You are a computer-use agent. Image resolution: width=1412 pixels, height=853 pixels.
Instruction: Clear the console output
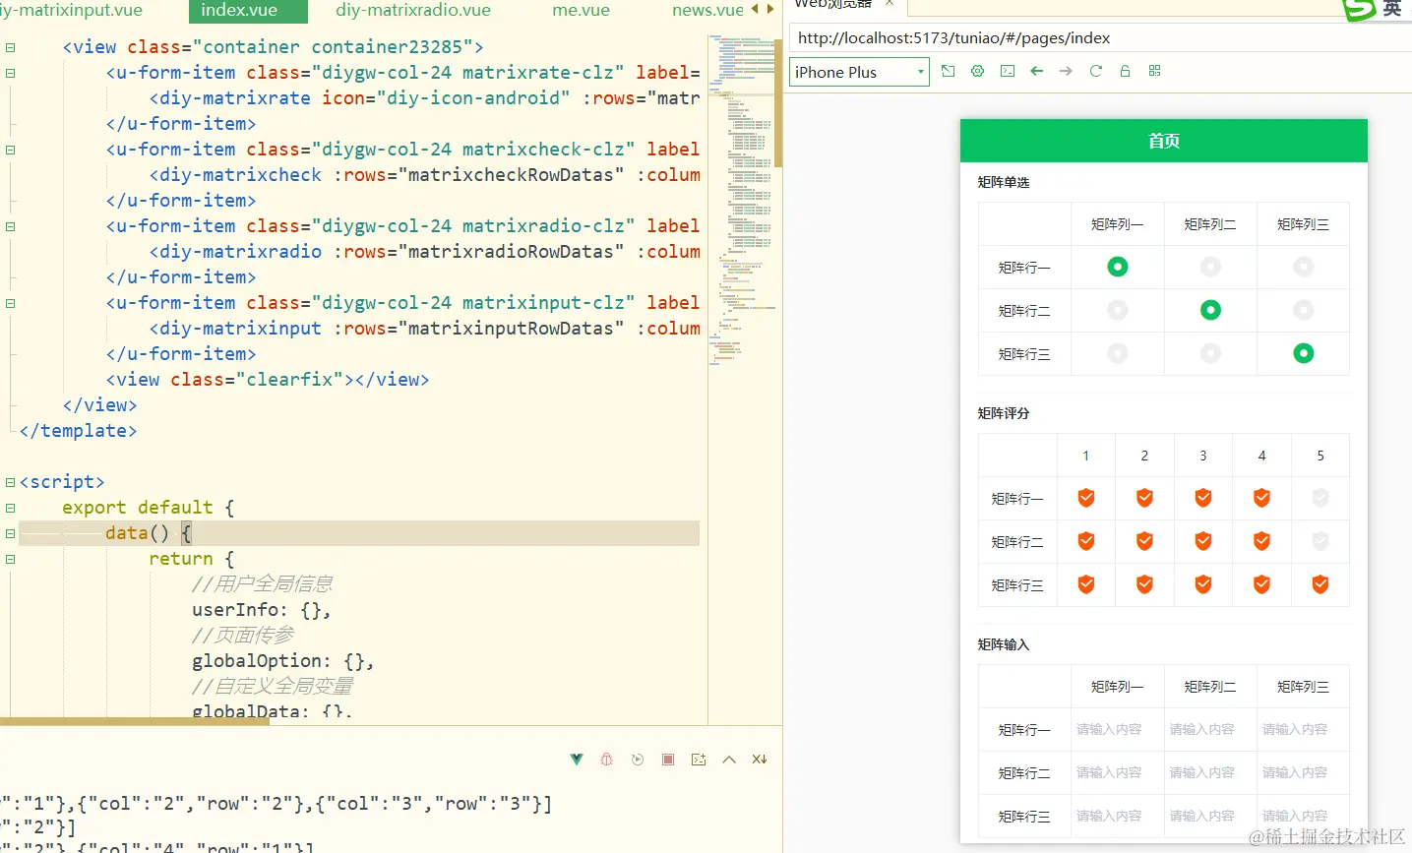[x=760, y=760]
